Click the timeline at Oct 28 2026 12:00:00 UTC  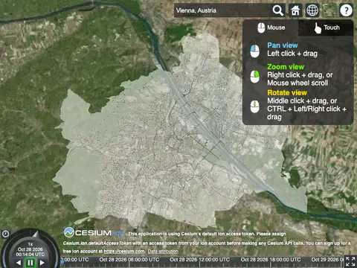tap(200, 260)
